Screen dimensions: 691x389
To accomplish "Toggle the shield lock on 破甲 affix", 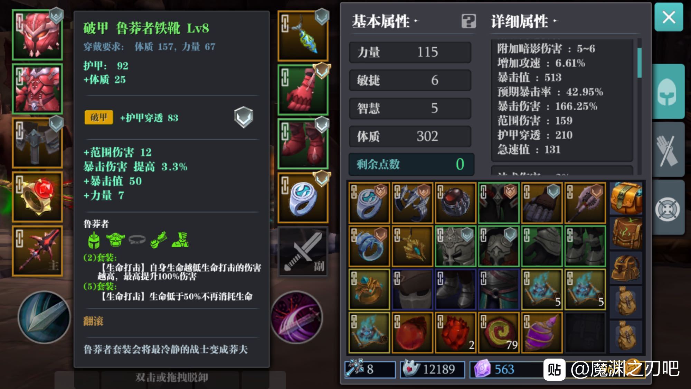I will click(x=244, y=117).
